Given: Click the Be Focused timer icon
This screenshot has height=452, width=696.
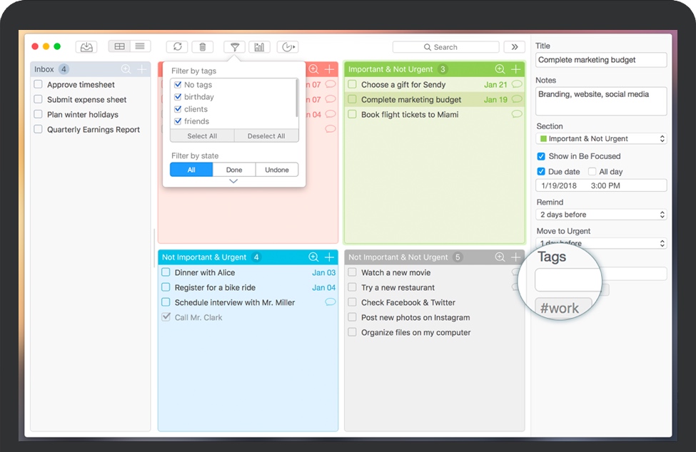Looking at the screenshot, I should (288, 47).
